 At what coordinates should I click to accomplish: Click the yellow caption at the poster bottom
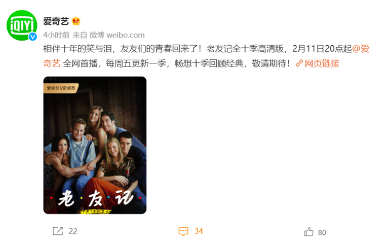[96, 211]
